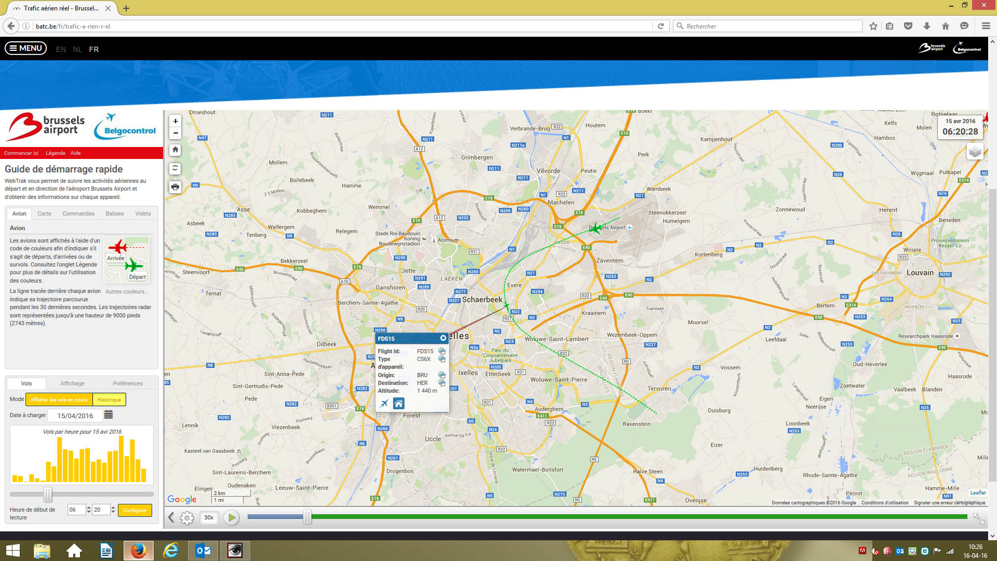Click the house icon in FDS15 popup
The width and height of the screenshot is (997, 561).
pyautogui.click(x=398, y=404)
